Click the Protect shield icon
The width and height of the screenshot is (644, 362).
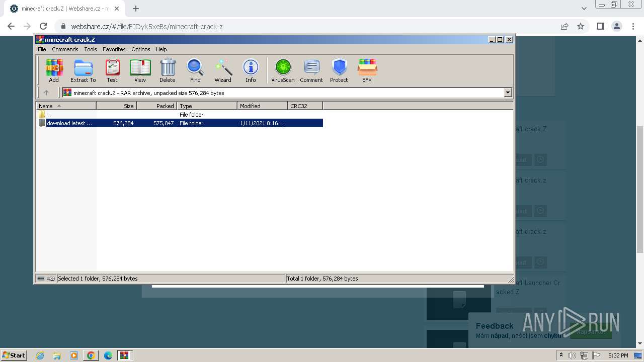pyautogui.click(x=339, y=70)
